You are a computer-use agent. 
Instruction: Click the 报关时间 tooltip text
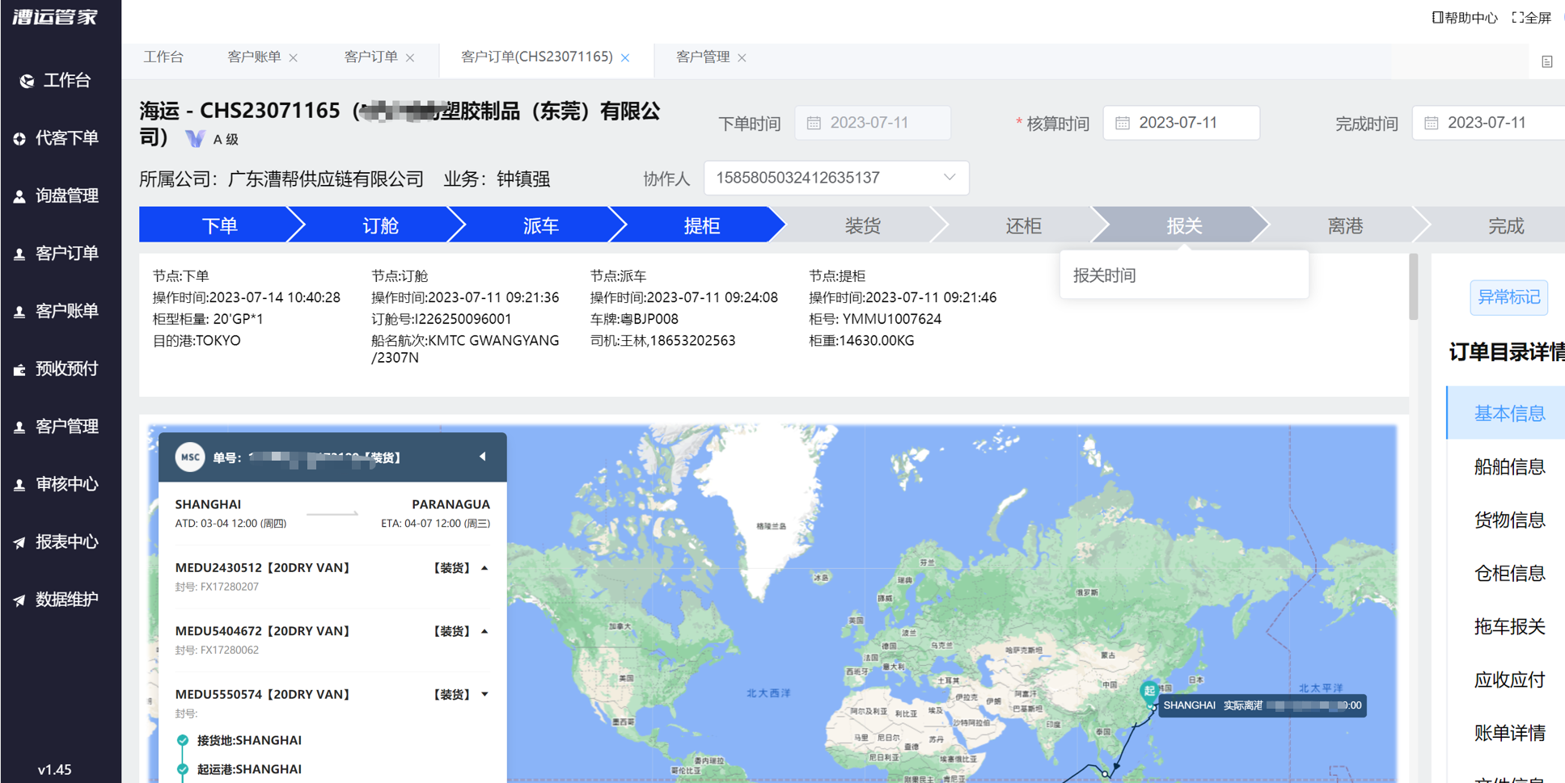point(1105,276)
